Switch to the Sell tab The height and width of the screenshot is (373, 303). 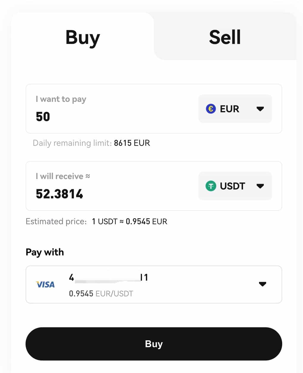(x=225, y=37)
